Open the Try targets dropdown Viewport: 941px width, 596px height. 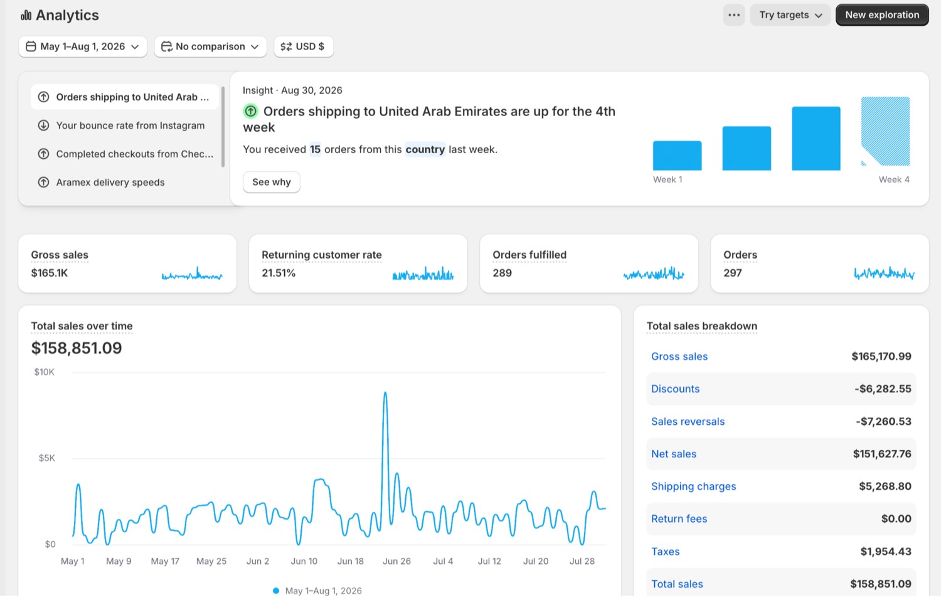[x=790, y=15]
